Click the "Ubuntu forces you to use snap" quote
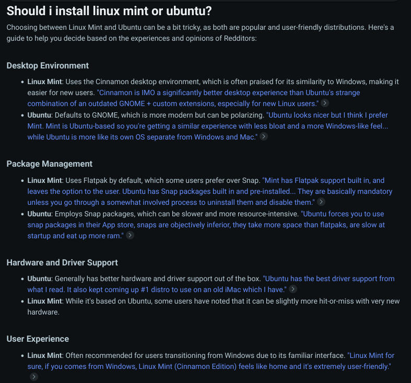Image resolution: width=411 pixels, height=383 pixels. [x=206, y=224]
